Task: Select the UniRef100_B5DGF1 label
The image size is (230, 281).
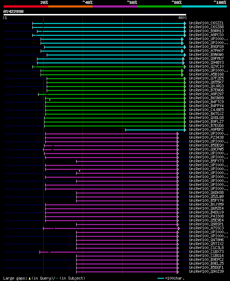Action: tap(206, 267)
